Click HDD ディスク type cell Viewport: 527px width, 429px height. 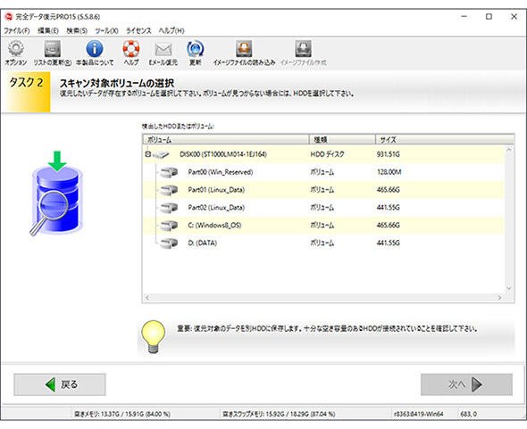point(327,154)
